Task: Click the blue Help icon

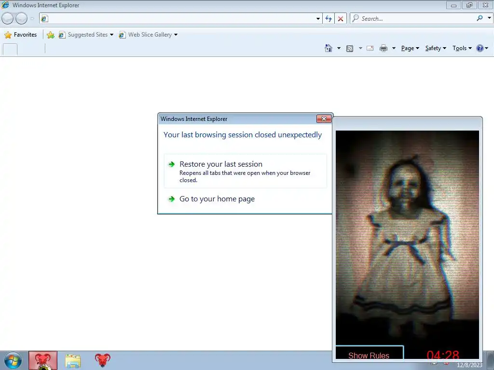Action: (x=480, y=48)
